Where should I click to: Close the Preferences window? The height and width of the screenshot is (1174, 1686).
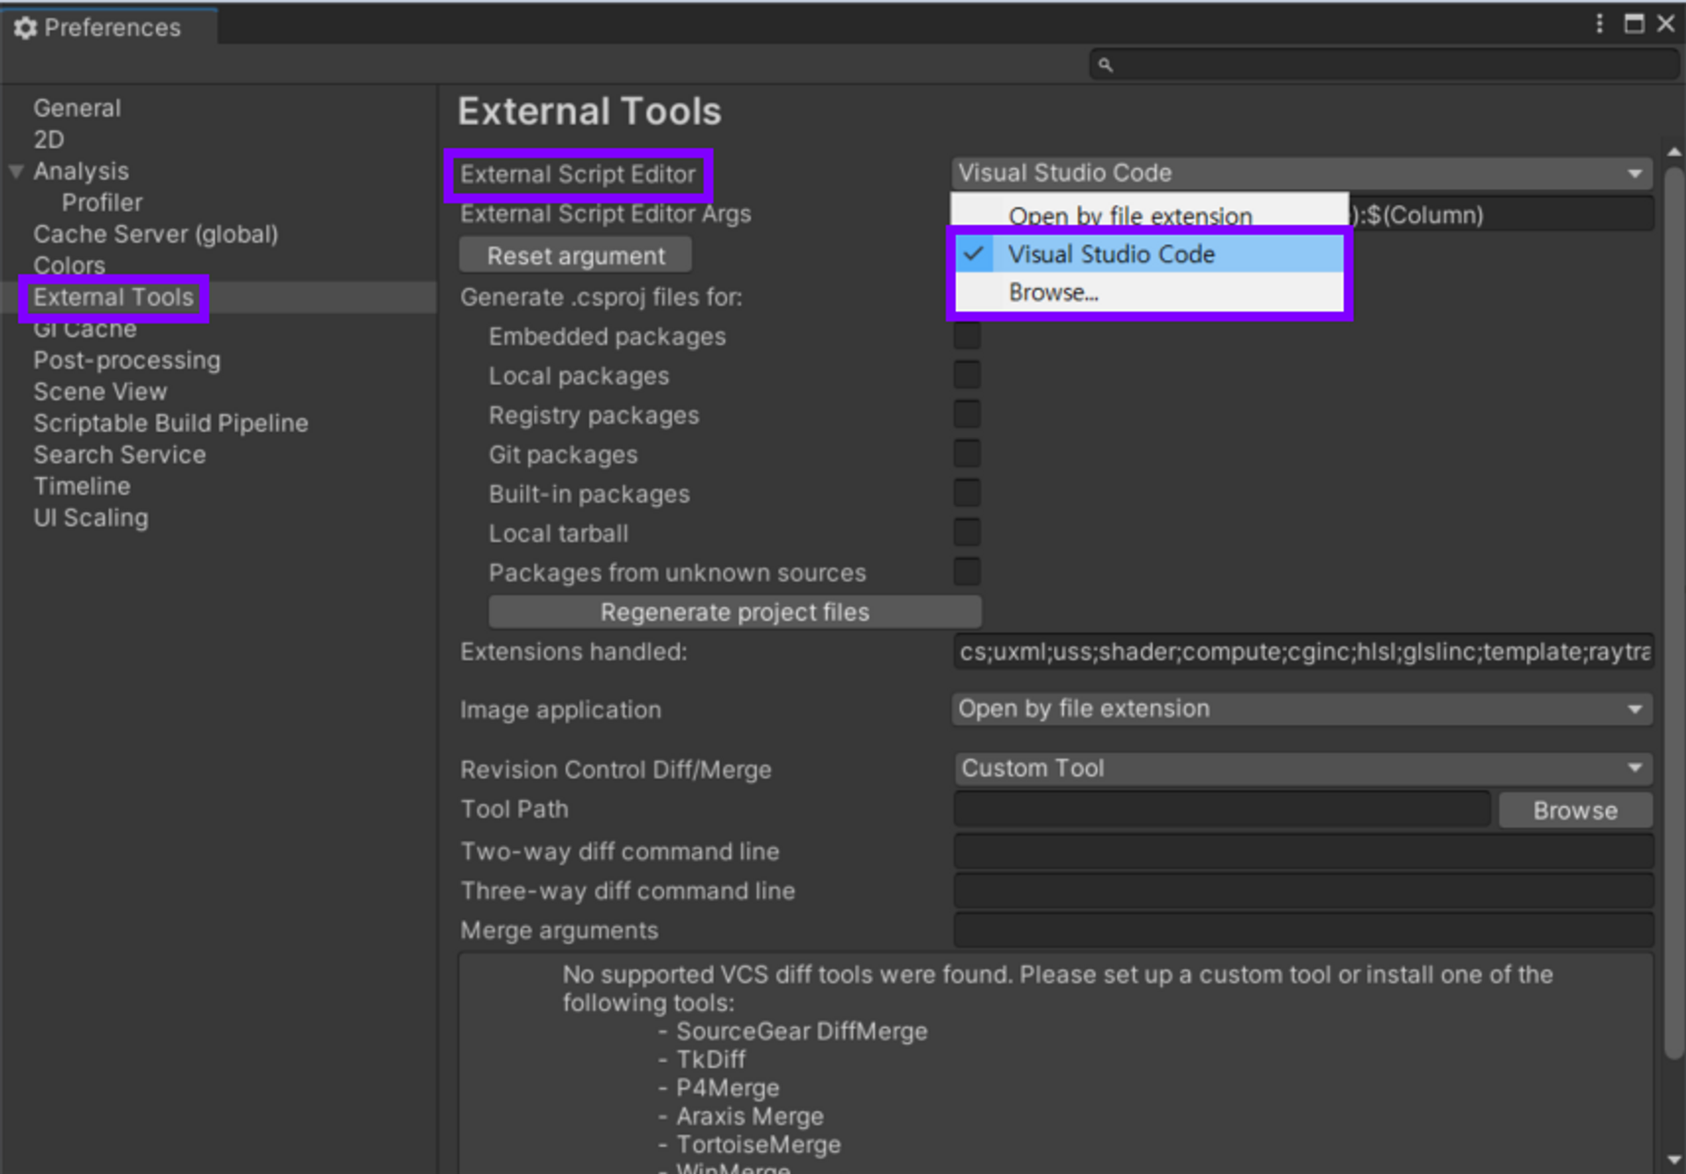pyautogui.click(x=1666, y=24)
